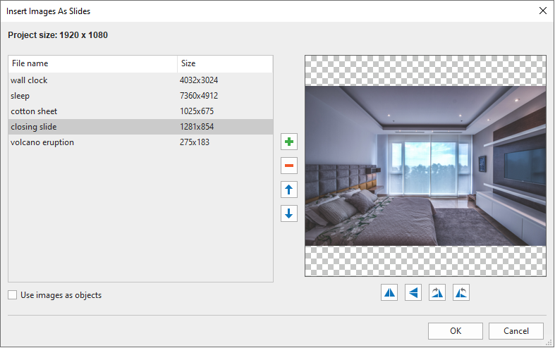
Task: Flip the preview image vertically
Action: (x=413, y=292)
